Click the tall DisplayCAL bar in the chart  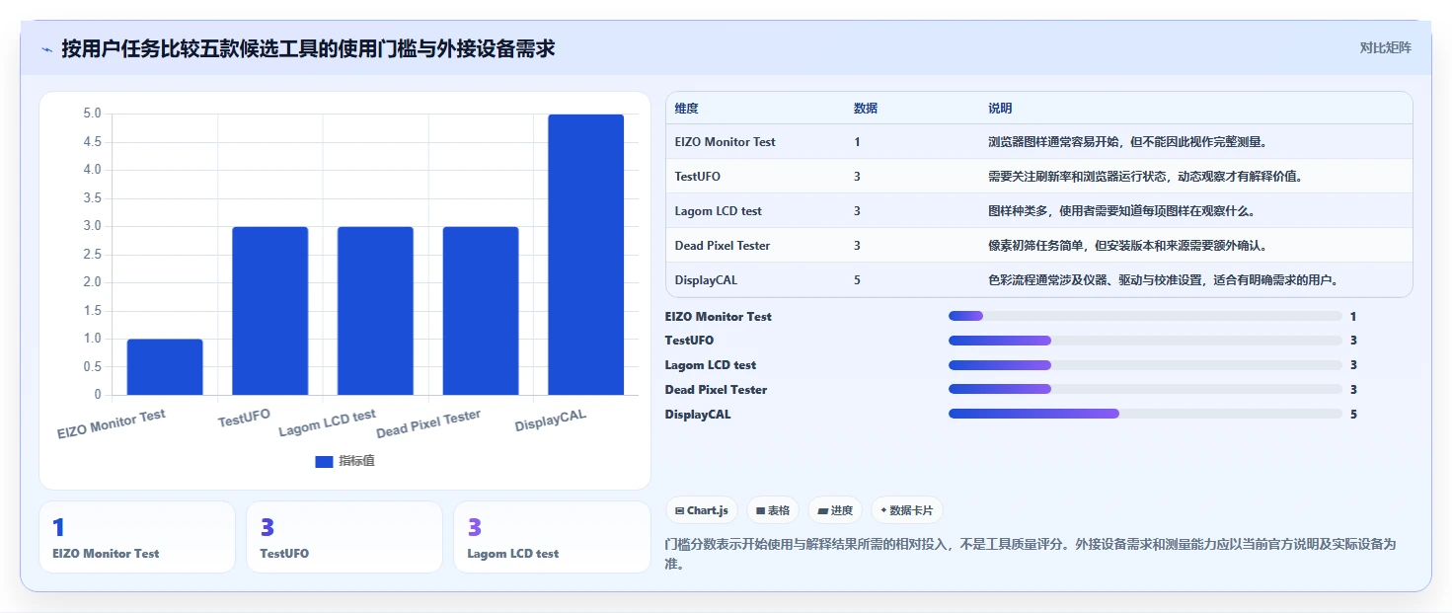pyautogui.click(x=585, y=255)
